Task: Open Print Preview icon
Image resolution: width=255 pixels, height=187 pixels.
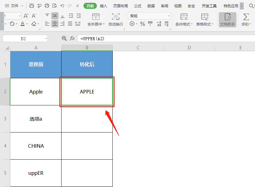Action: pos(55,6)
